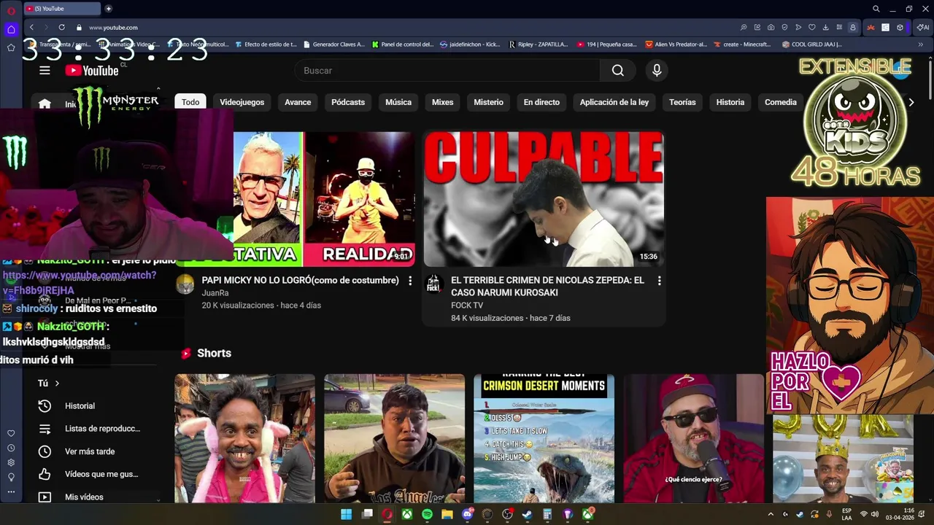934x525 pixels.
Task: Open the Alien Vs Predator bookmark
Action: click(x=676, y=44)
